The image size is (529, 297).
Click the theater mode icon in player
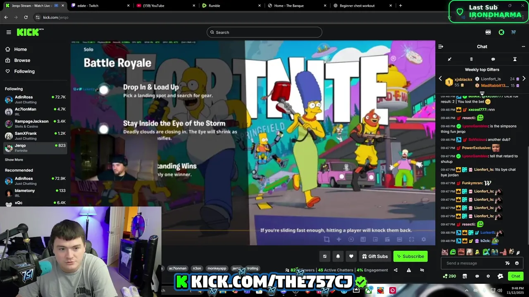pyautogui.click(x=399, y=239)
